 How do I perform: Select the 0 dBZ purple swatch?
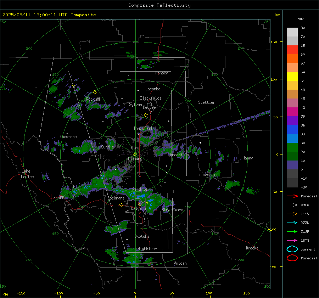click(292, 165)
